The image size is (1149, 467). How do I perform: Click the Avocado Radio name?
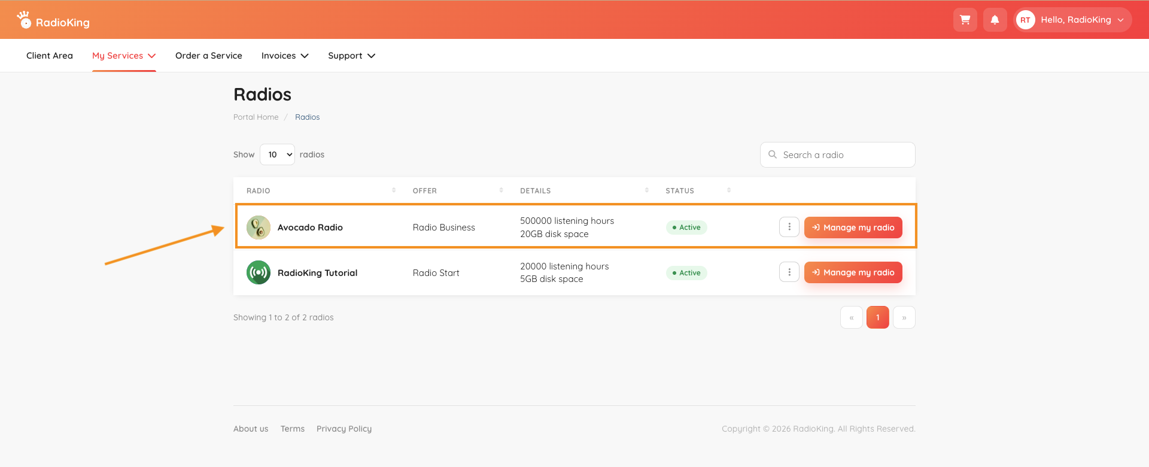[x=310, y=228]
